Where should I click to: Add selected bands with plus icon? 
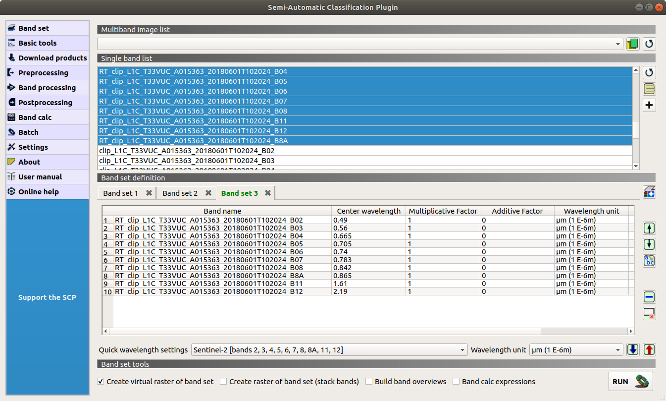[x=649, y=105]
